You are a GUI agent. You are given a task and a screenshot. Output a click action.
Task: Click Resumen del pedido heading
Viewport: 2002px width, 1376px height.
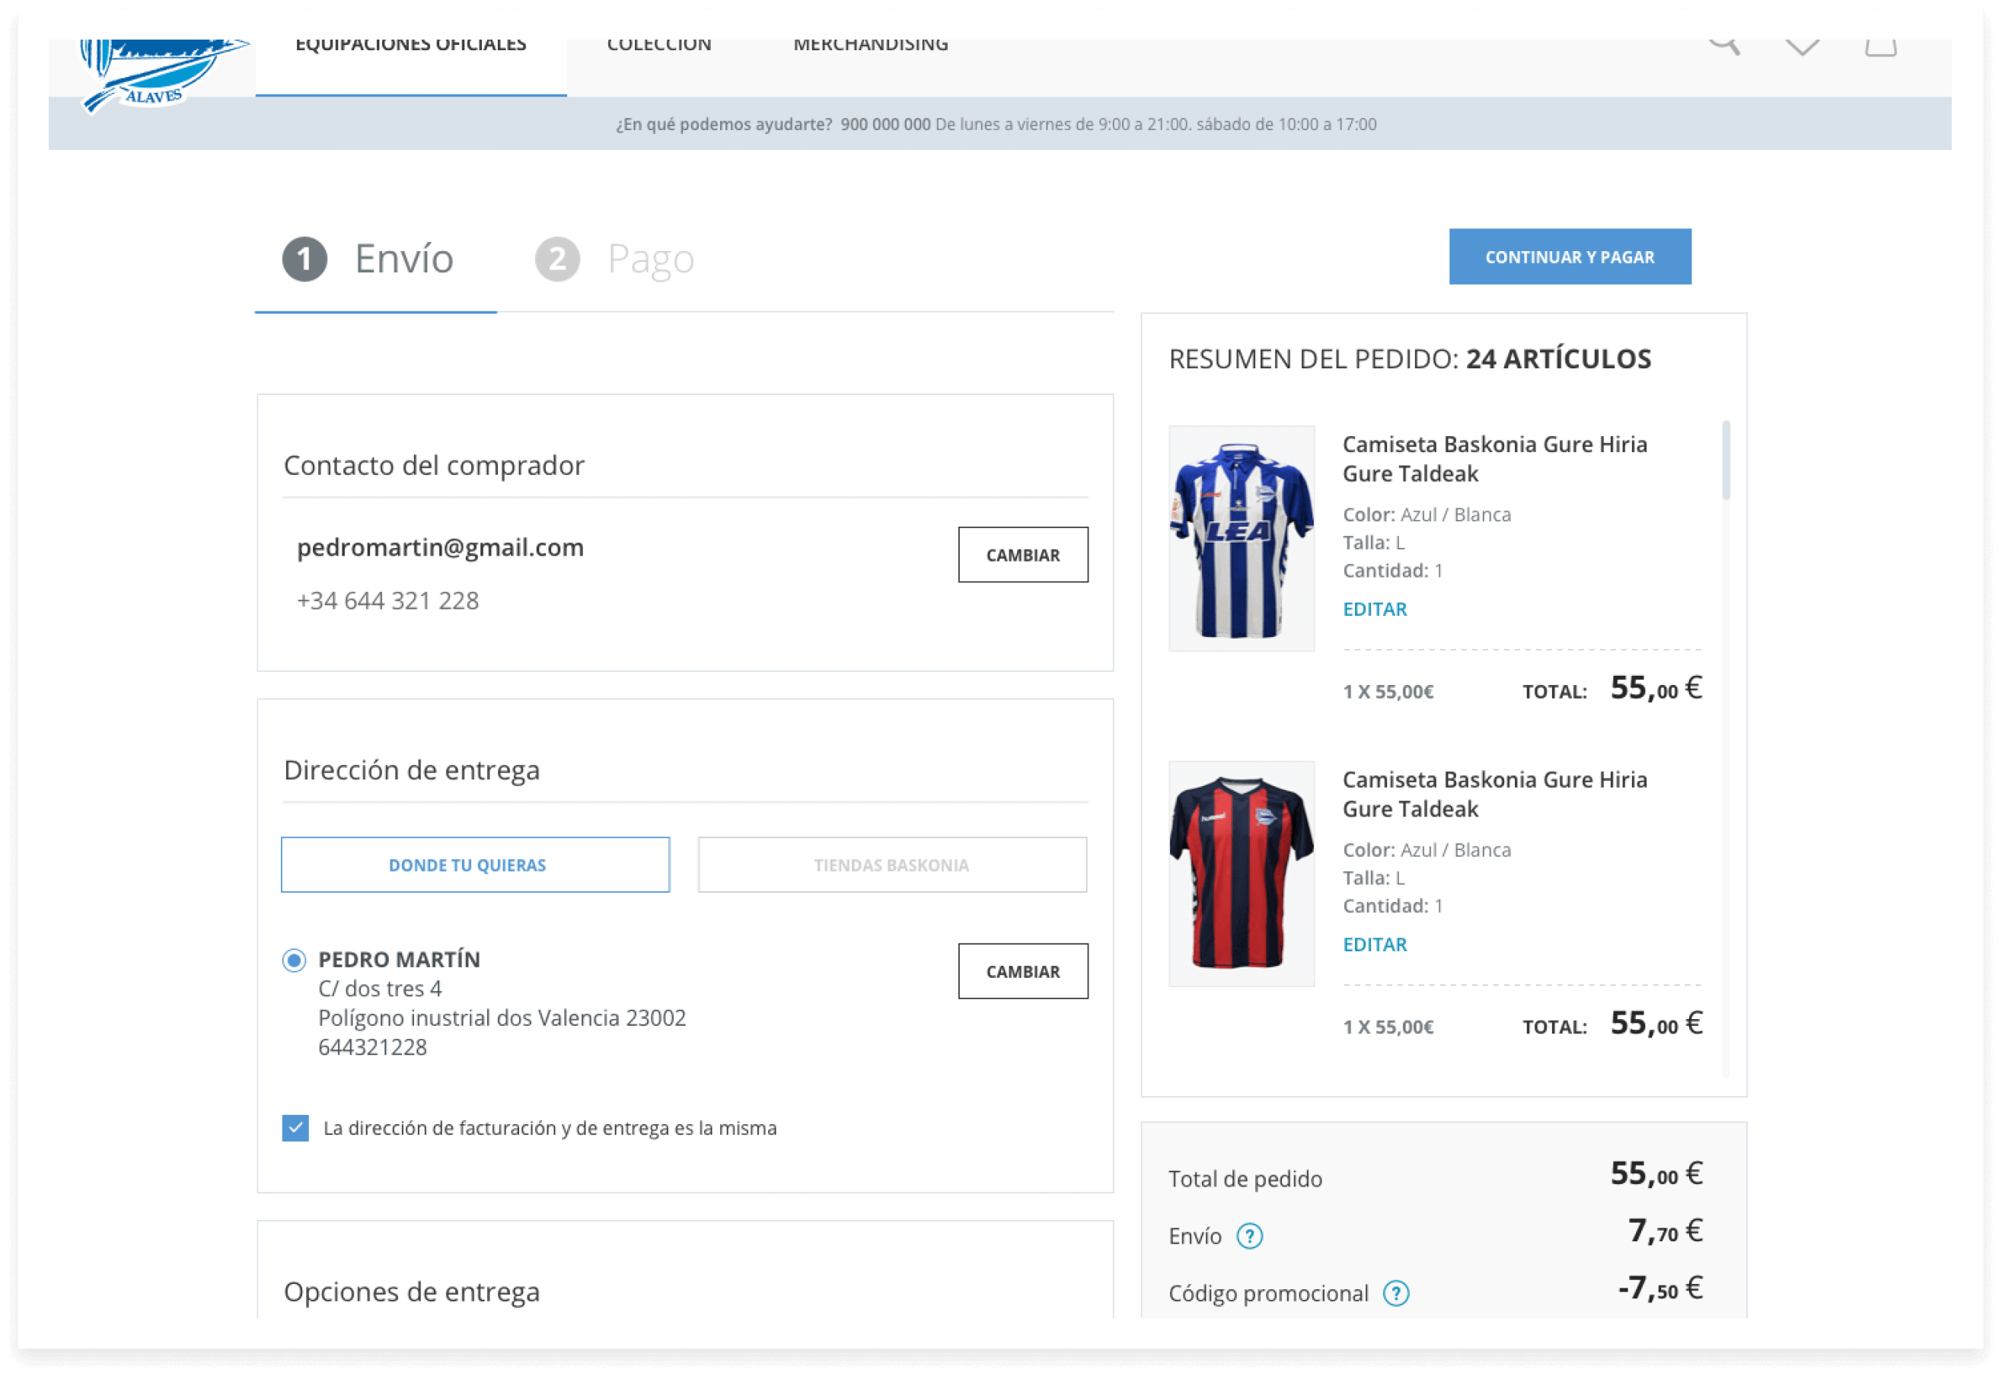point(1409,358)
